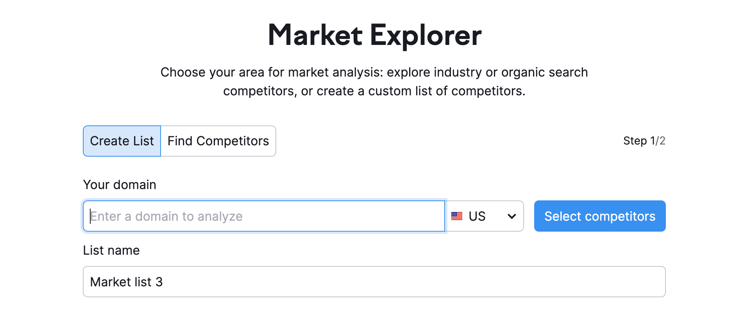Expand the country chevron arrow
Image resolution: width=744 pixels, height=325 pixels.
pos(511,216)
